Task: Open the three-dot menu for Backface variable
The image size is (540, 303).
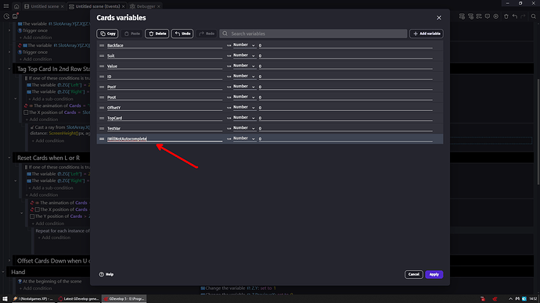Action: pyautogui.click(x=229, y=45)
